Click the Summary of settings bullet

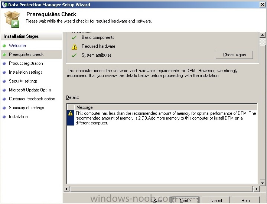[4, 108]
